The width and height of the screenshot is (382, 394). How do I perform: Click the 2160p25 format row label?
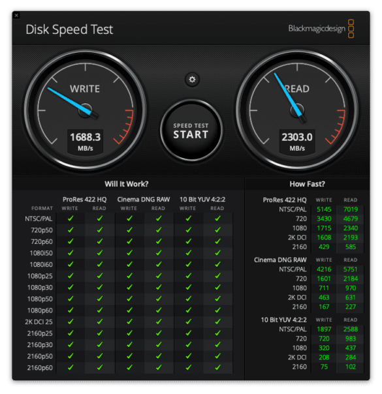pos(40,333)
